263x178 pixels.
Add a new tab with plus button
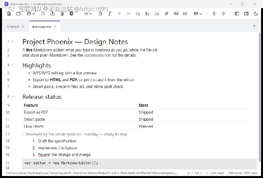254,26
